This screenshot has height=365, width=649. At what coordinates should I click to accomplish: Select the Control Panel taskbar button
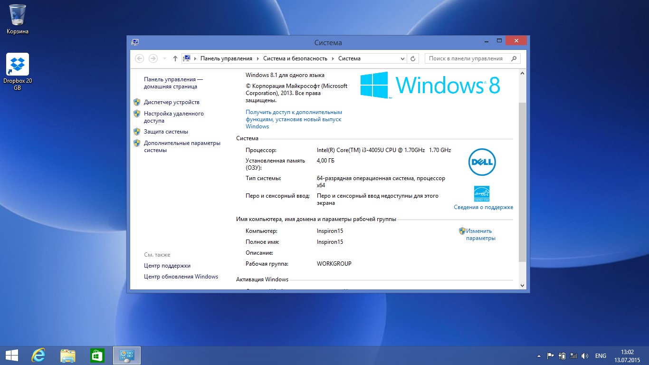(127, 355)
